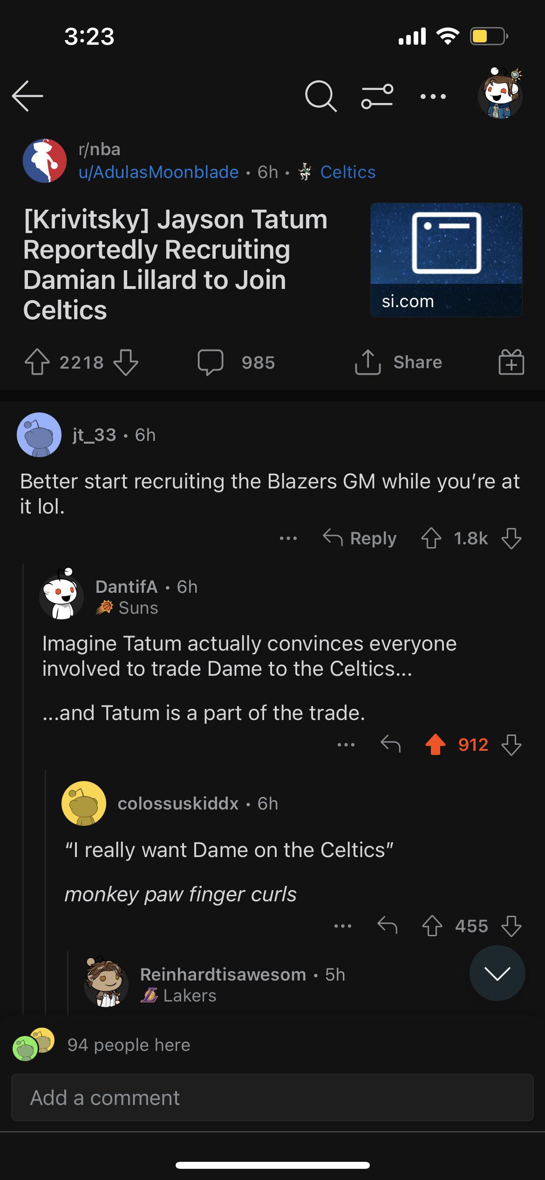545x1180 pixels.
Task: Open the post overflow menu dots
Action: [x=433, y=96]
